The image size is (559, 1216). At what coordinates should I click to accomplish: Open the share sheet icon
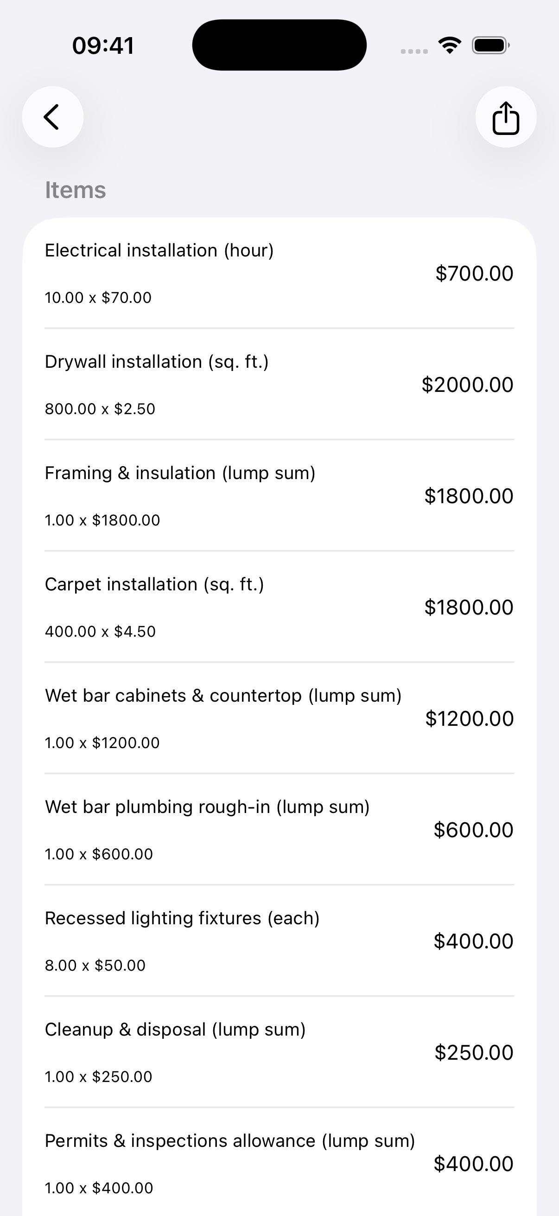coord(506,116)
